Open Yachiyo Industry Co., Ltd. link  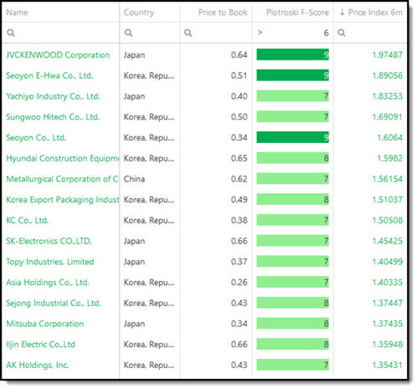pos(53,96)
